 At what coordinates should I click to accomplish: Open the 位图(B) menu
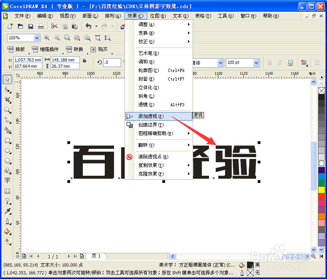(x=158, y=16)
